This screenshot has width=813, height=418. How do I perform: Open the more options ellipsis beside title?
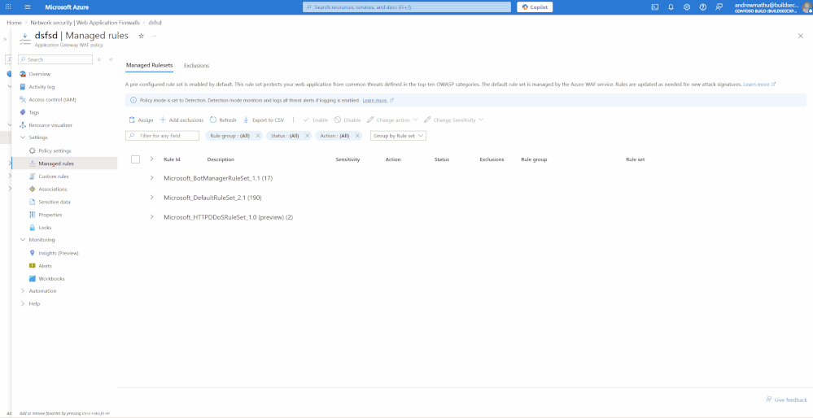(154, 36)
